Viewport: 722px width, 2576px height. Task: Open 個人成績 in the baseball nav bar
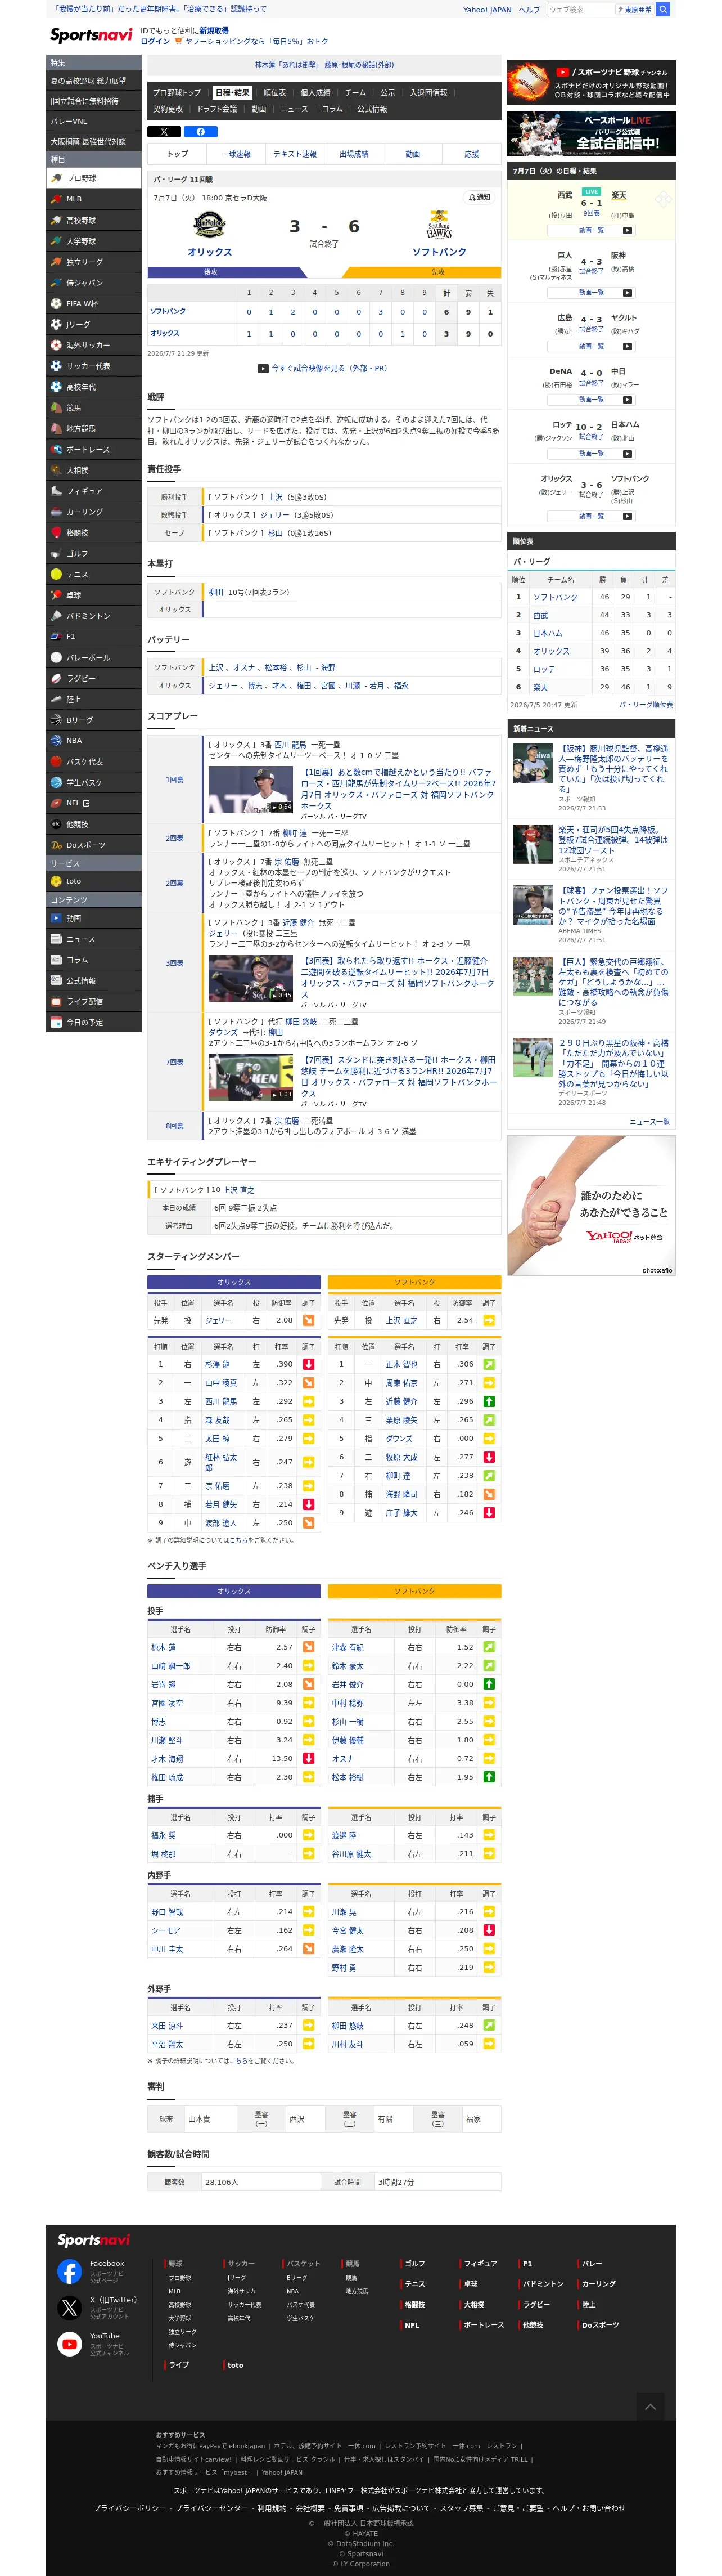pos(315,93)
